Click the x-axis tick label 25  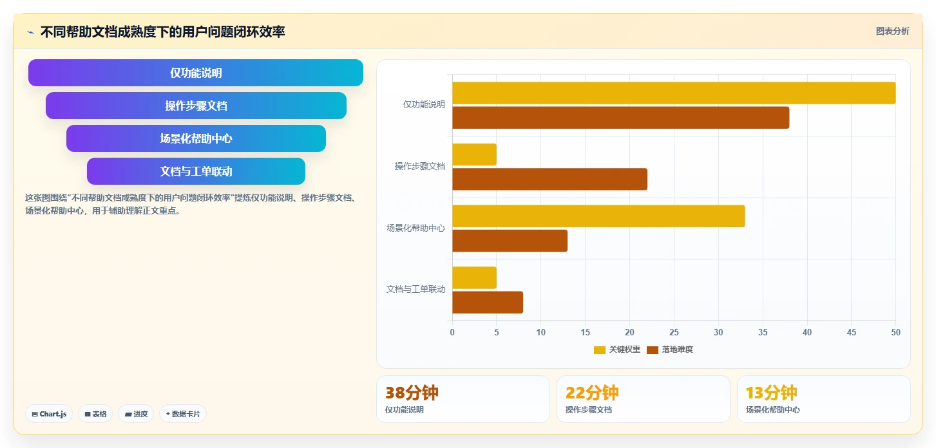point(674,332)
